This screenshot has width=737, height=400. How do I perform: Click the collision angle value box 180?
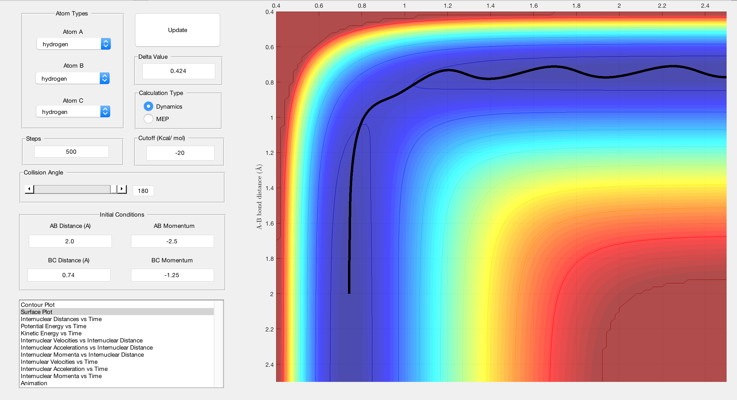pyautogui.click(x=143, y=191)
